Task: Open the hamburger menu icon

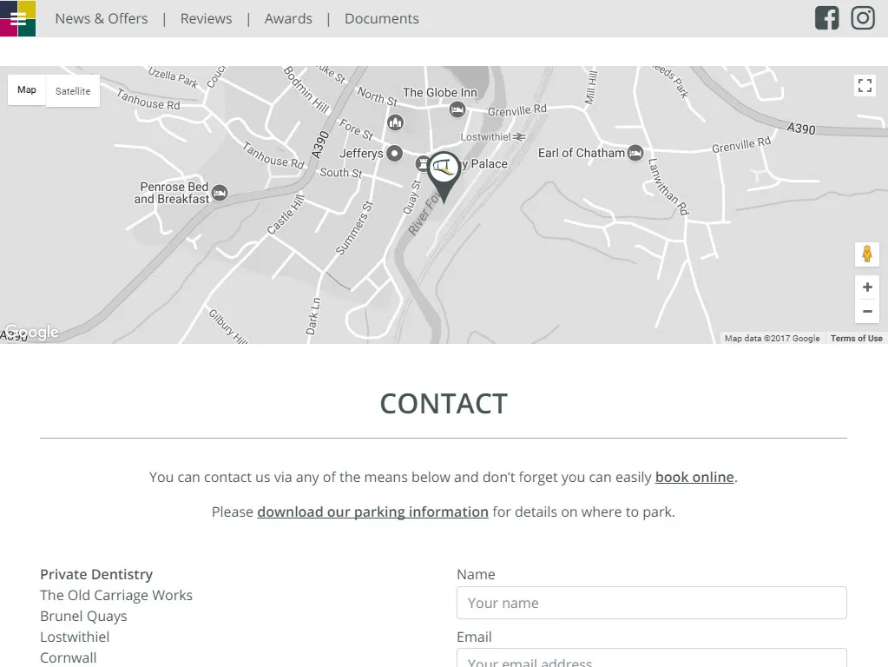Action: 17,18
